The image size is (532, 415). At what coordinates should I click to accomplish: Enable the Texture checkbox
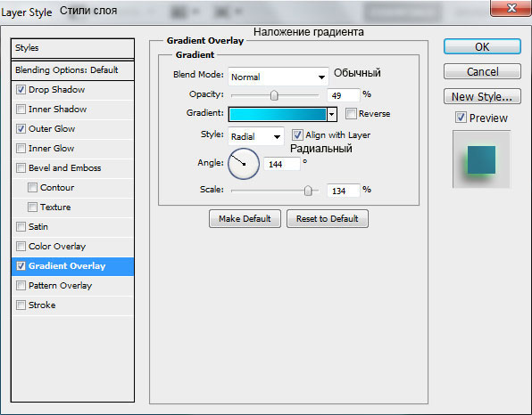coord(32,207)
